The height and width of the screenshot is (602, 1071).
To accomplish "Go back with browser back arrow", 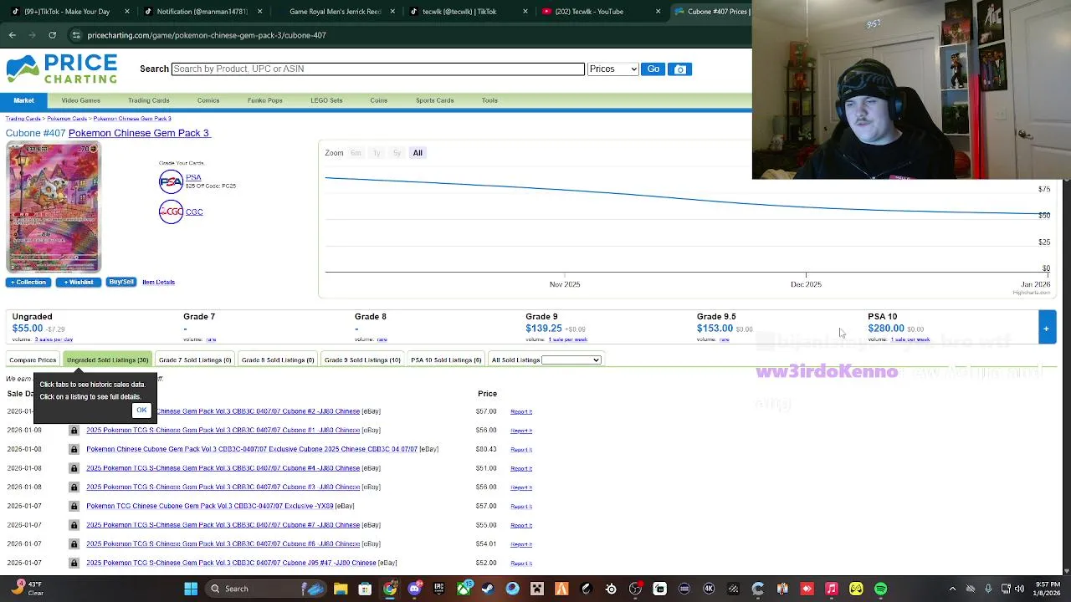I will (13, 35).
